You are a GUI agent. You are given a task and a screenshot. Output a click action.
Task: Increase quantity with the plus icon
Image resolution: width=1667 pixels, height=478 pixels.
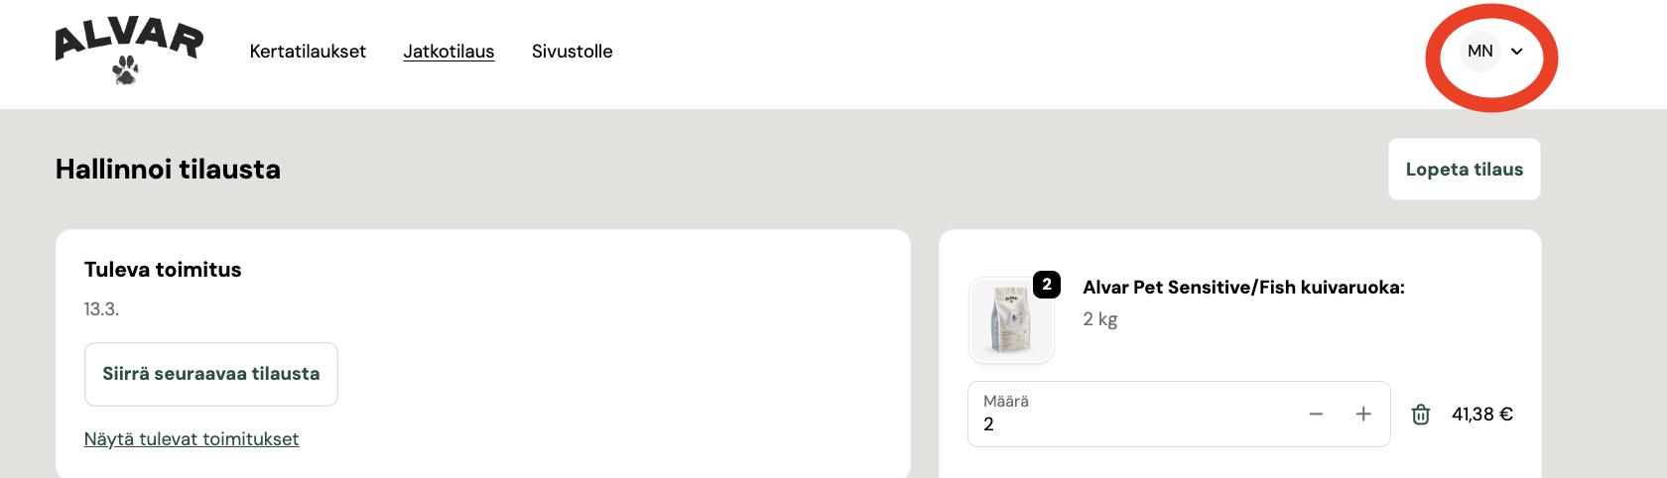click(1363, 415)
